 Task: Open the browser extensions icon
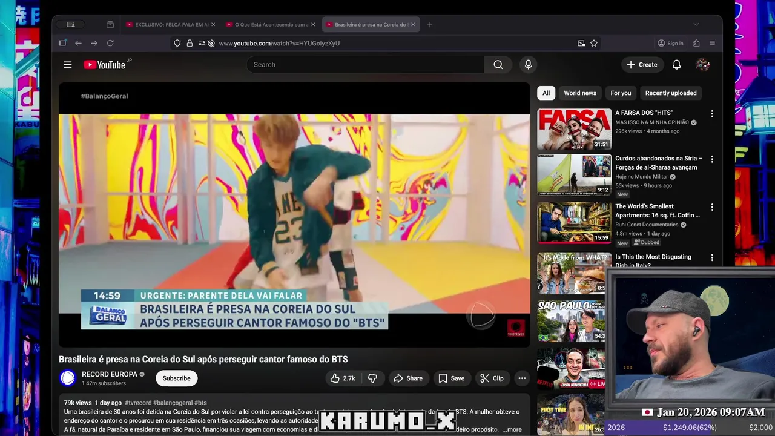[696, 44]
